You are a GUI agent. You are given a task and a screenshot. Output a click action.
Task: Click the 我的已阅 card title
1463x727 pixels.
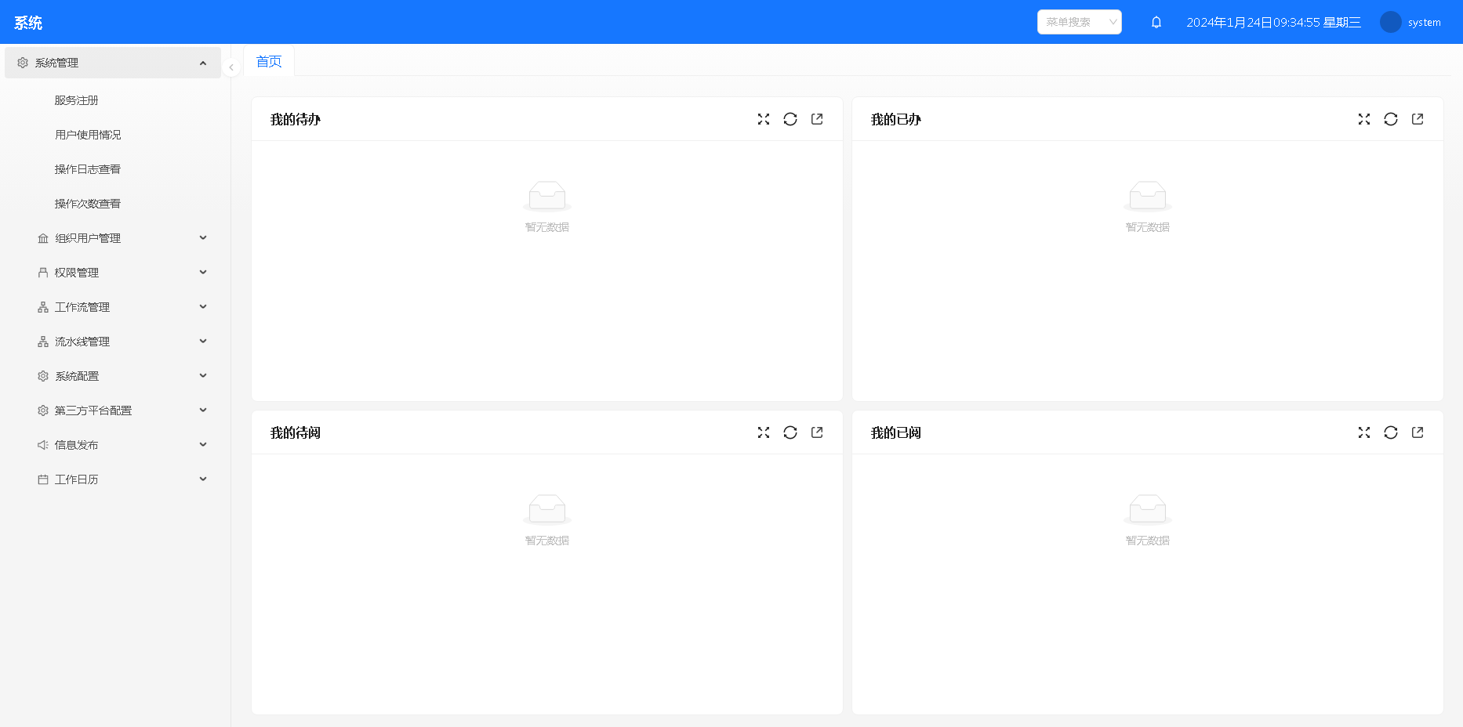coord(896,432)
